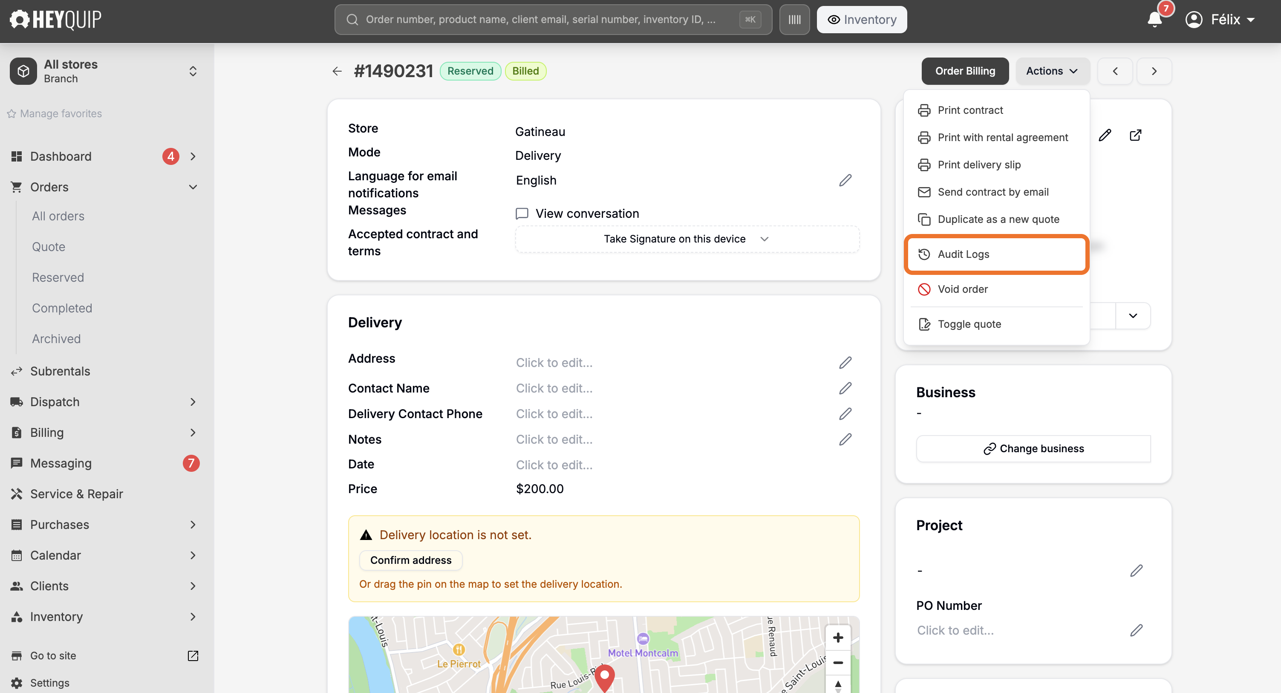Edit the PO Number pencil icon
The height and width of the screenshot is (693, 1281).
pos(1136,630)
